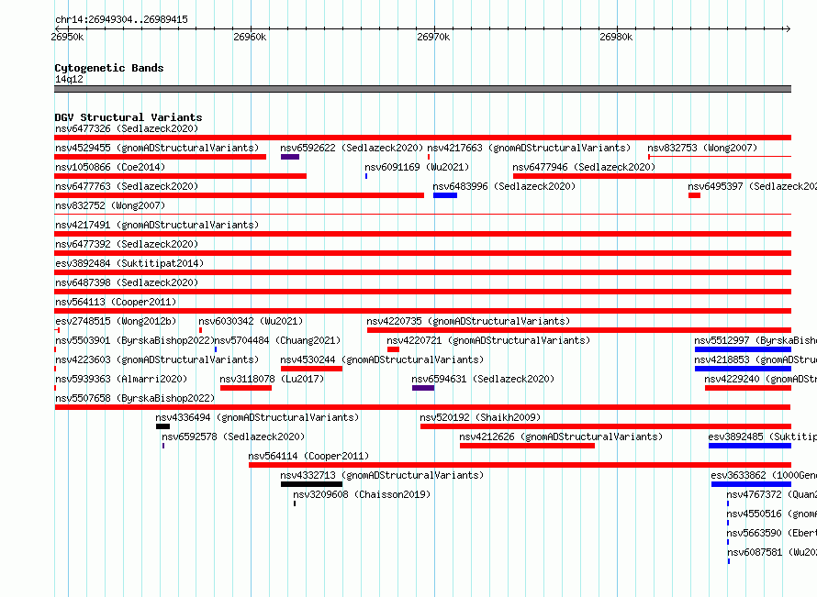Click nsv5507658 (ByrskaBishop2022) label
Image resolution: width=817 pixels, height=597 pixels.
coord(135,398)
